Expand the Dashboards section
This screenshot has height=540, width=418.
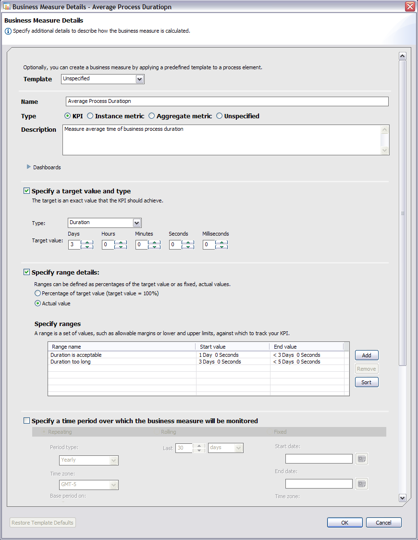pyautogui.click(x=29, y=167)
